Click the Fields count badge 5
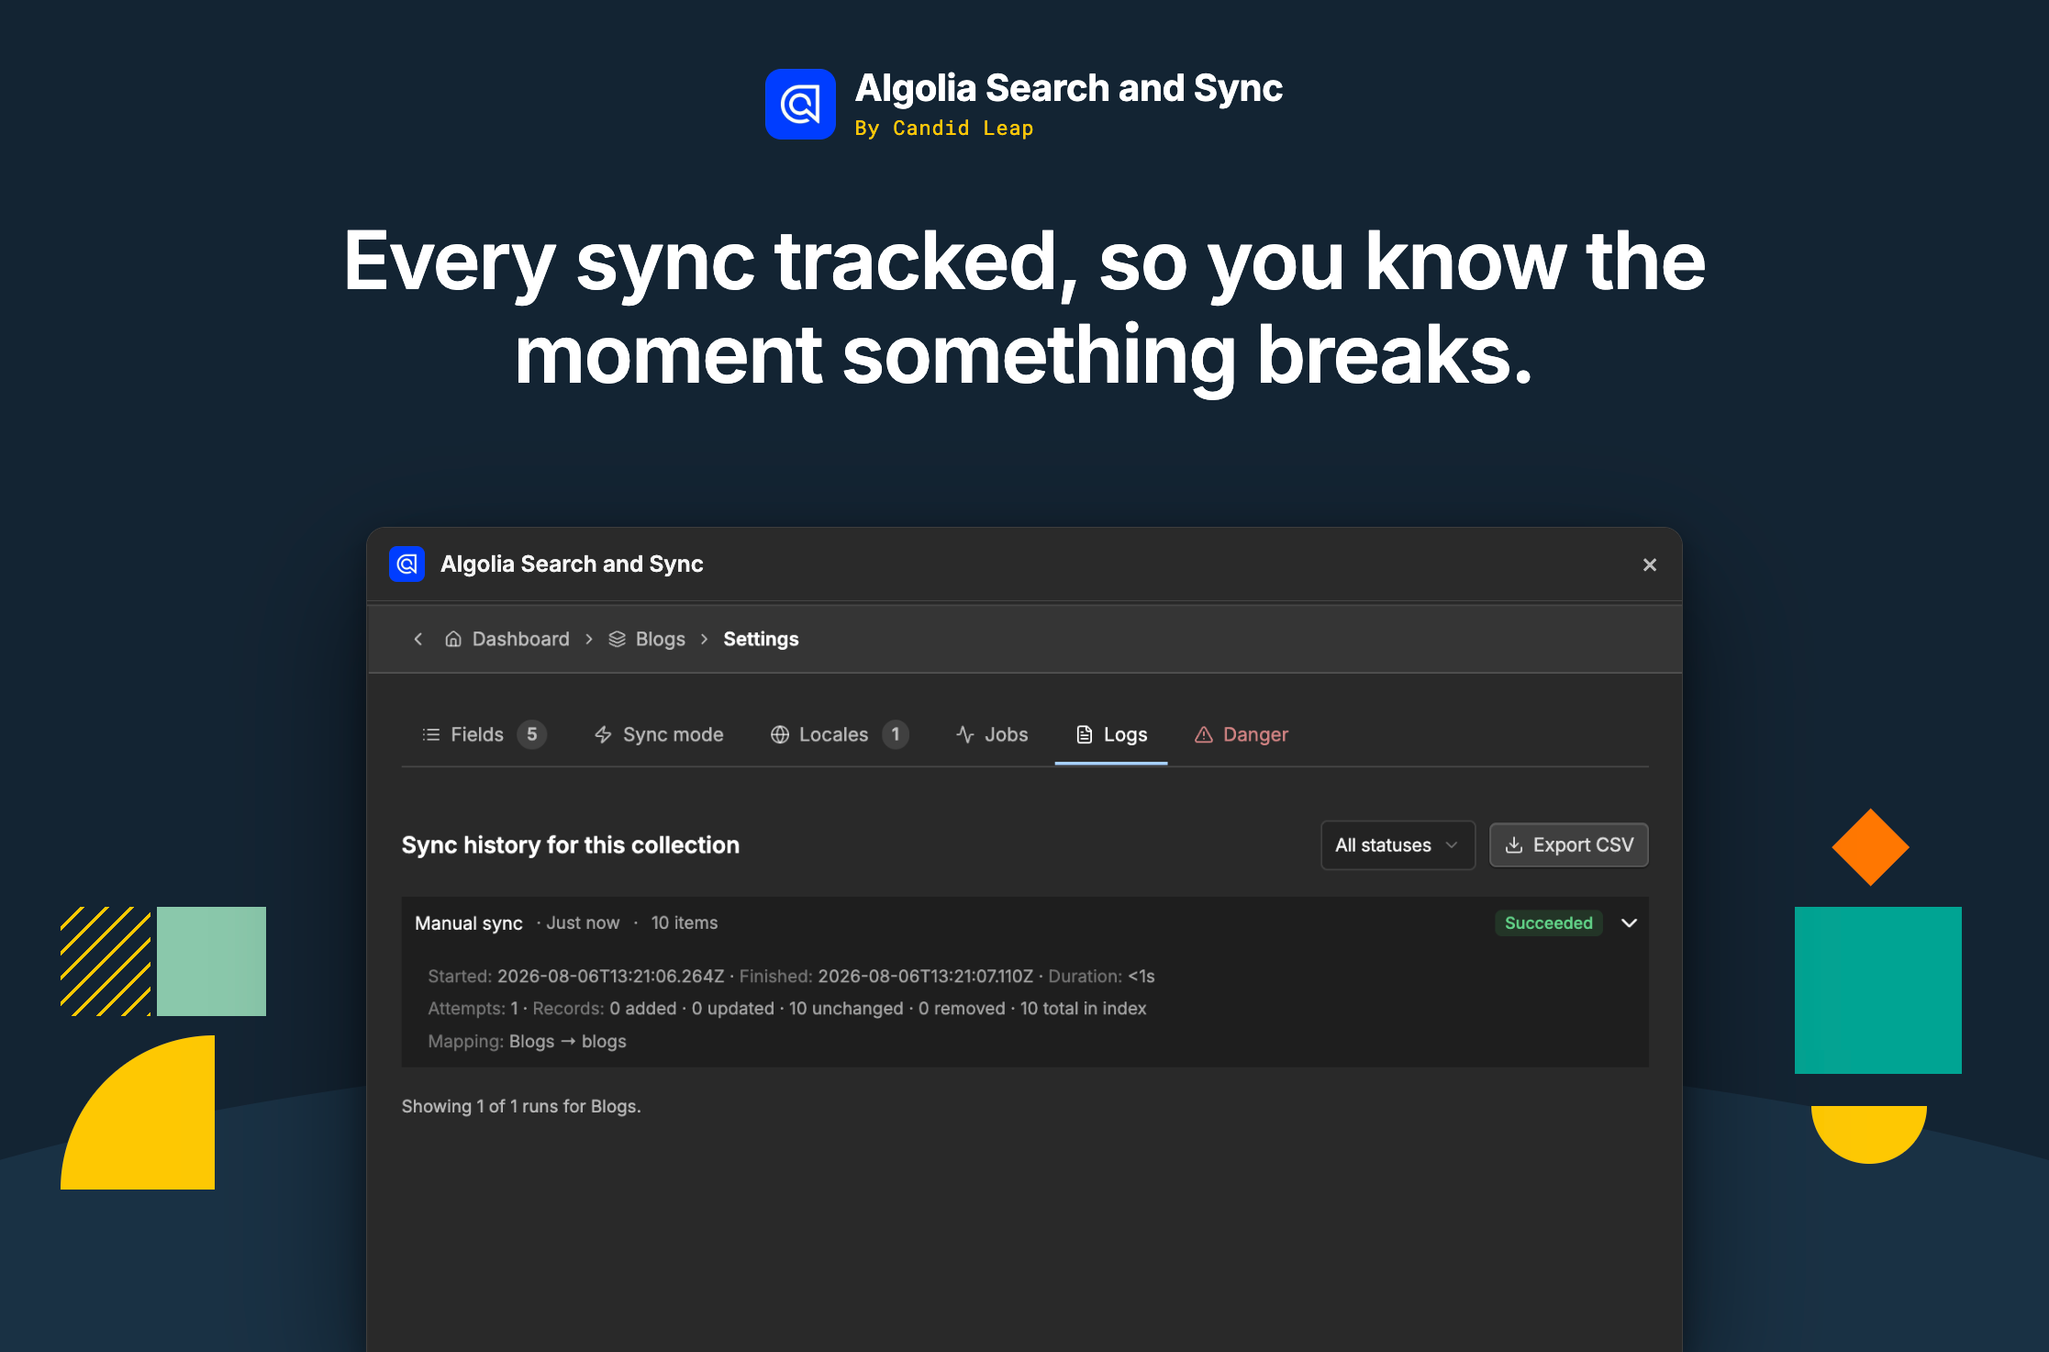 (x=532, y=734)
